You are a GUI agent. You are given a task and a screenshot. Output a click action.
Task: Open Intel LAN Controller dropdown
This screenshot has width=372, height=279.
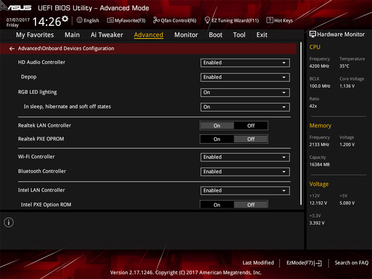tap(245, 191)
